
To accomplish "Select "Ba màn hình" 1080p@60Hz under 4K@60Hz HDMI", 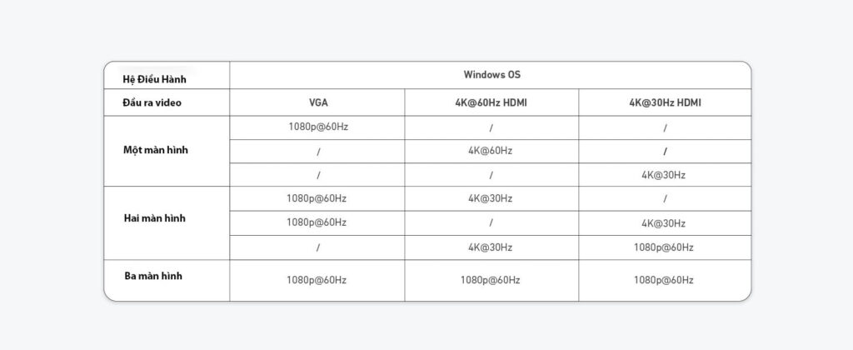I will [x=490, y=281].
